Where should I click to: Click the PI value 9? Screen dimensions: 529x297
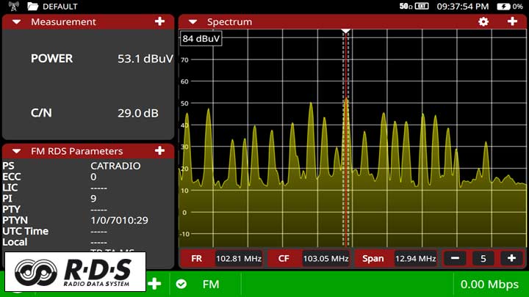(93, 198)
